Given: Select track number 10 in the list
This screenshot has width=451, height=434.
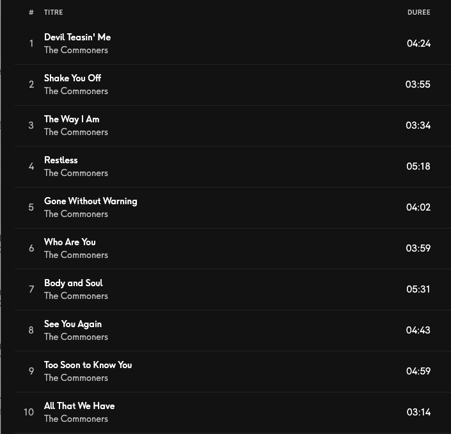Looking at the screenshot, I should (x=29, y=412).
